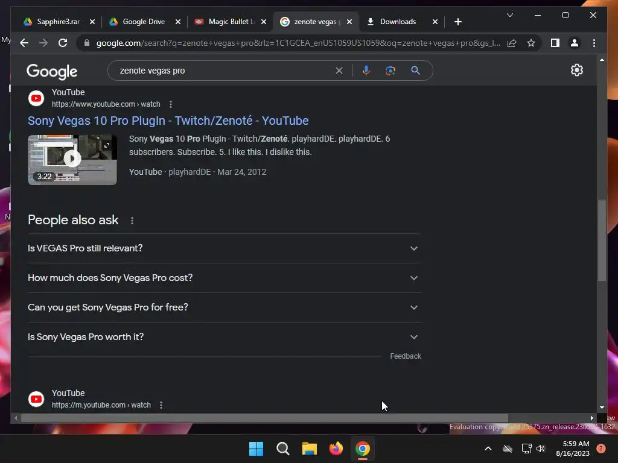Close the Google Drive tab

[x=178, y=22]
